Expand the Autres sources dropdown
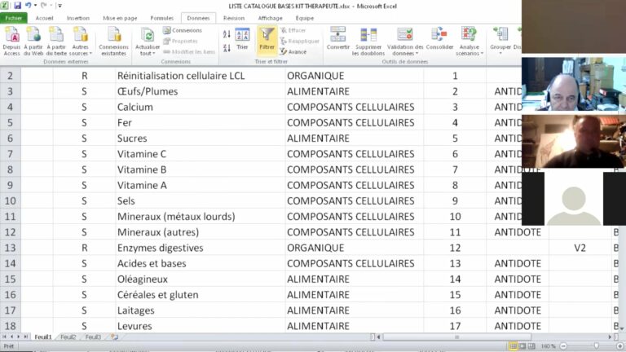The width and height of the screenshot is (626, 352). click(80, 54)
